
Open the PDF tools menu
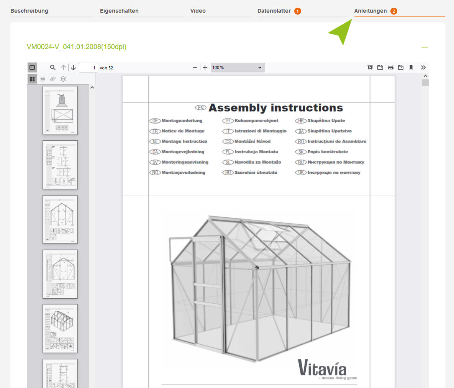click(423, 67)
